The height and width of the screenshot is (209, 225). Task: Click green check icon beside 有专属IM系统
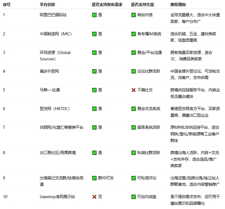point(133,34)
